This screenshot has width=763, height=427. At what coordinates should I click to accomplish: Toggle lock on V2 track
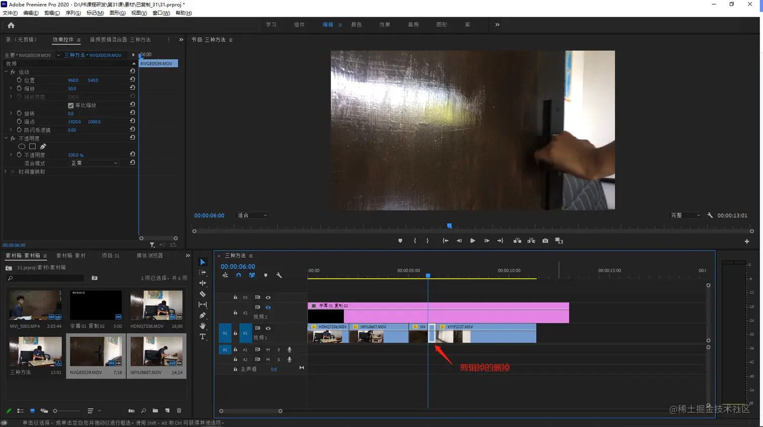(x=235, y=313)
